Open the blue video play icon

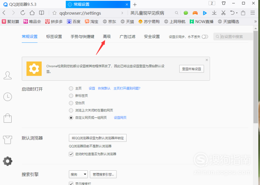pos(205,13)
